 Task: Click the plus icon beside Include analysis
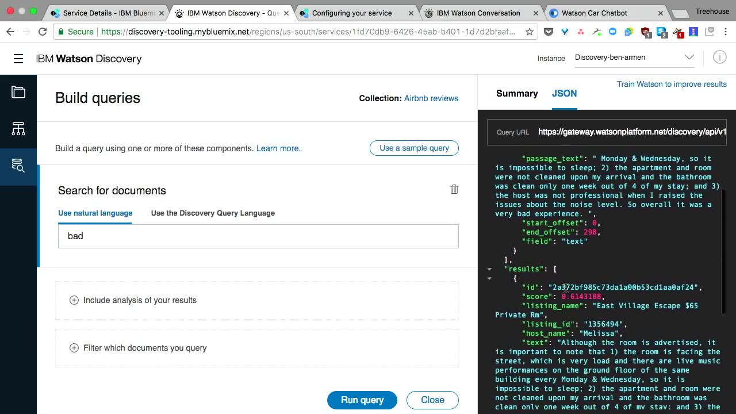[74, 300]
